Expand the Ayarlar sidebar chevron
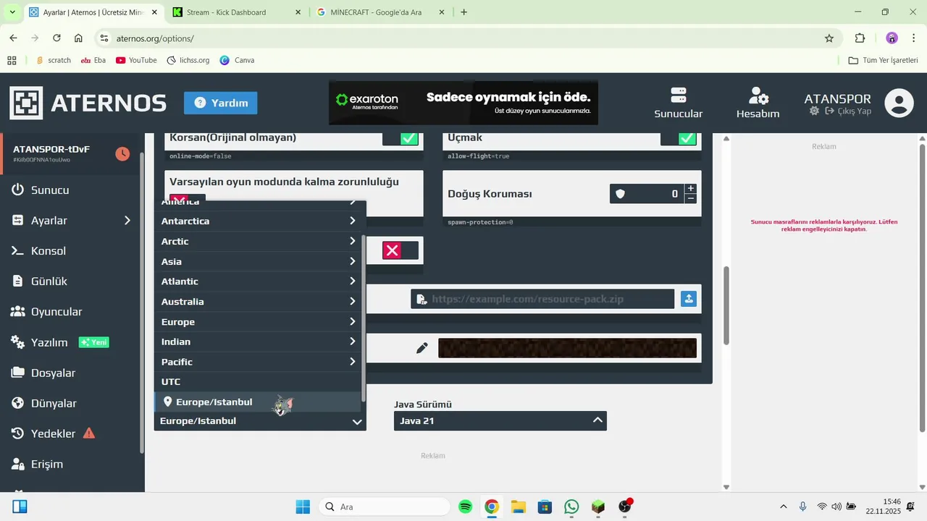This screenshot has width=927, height=521. click(127, 220)
